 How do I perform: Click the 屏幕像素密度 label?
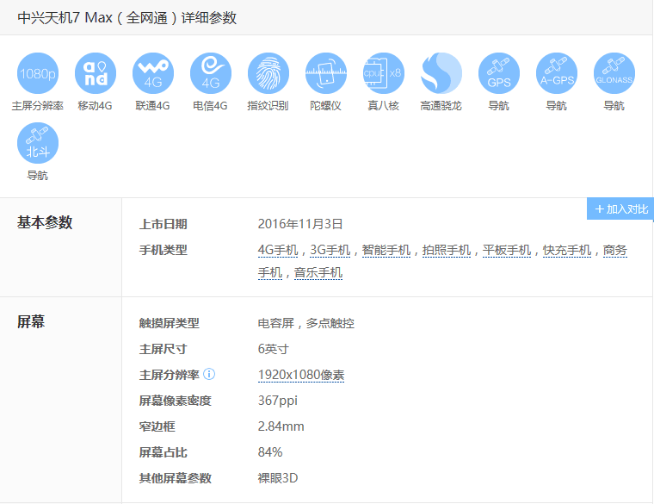click(176, 401)
